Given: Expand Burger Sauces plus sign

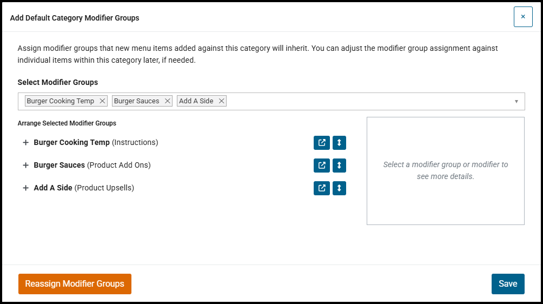Looking at the screenshot, I should pos(25,166).
